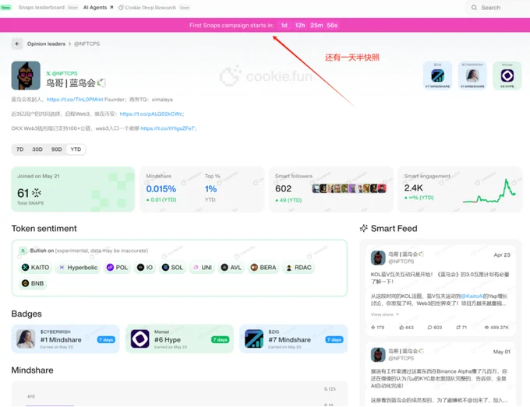Click the smart engagement icon showing 179

(x=373, y=328)
